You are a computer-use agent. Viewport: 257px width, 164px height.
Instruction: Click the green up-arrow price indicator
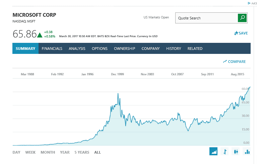pyautogui.click(x=40, y=35)
